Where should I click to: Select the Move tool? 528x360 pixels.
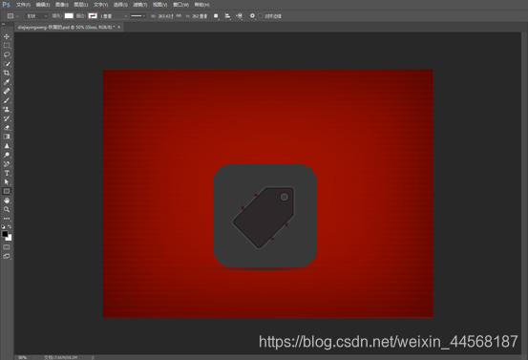[7, 36]
